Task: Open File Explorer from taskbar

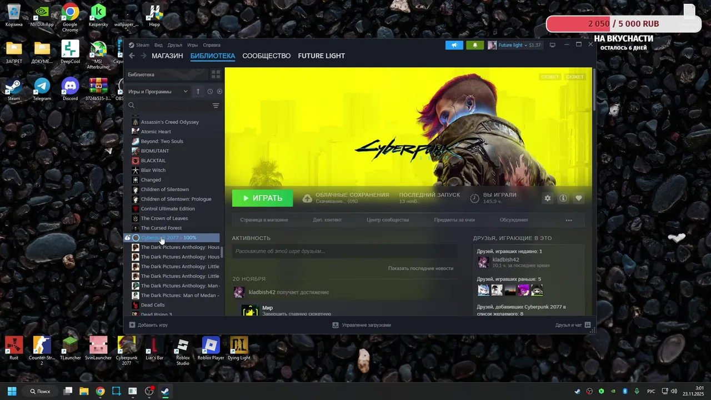Action: click(84, 391)
